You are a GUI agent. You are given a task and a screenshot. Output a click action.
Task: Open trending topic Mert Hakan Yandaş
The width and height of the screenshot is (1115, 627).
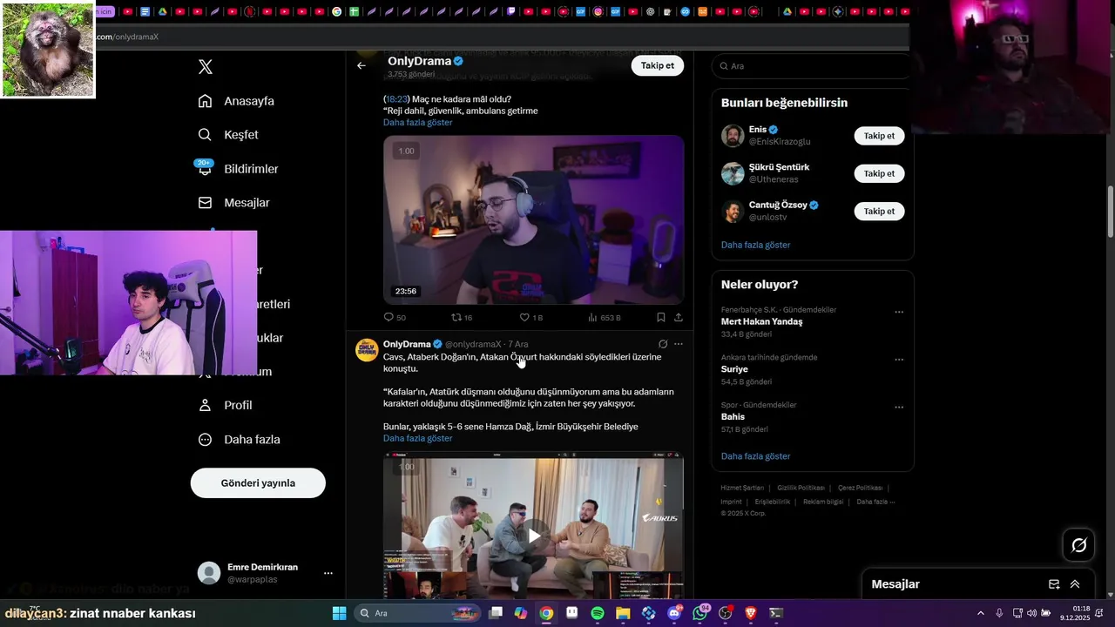tap(761, 322)
